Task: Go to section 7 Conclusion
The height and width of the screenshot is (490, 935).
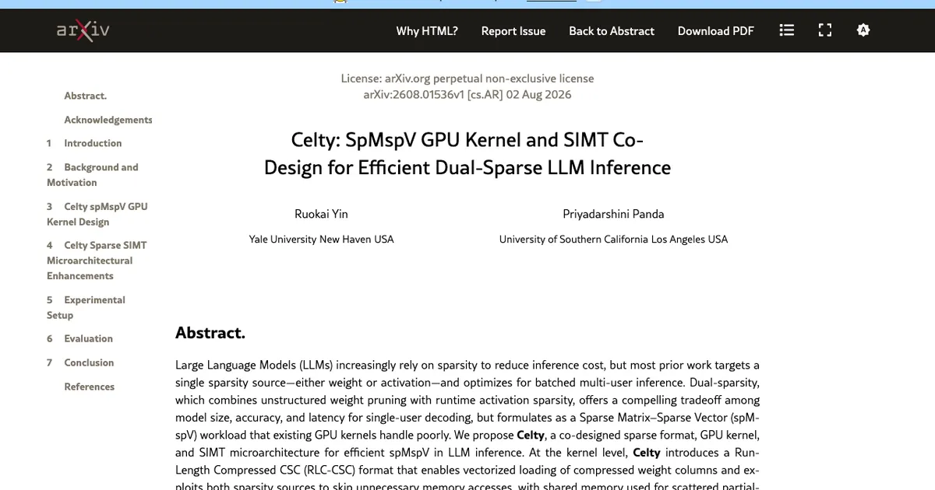Action: pyautogui.click(x=80, y=362)
